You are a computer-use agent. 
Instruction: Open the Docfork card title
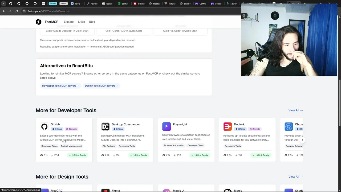coord(239,124)
